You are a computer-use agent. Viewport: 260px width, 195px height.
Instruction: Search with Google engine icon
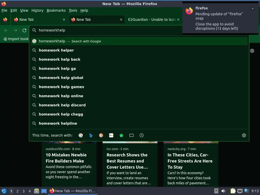pyautogui.click(x=81, y=135)
